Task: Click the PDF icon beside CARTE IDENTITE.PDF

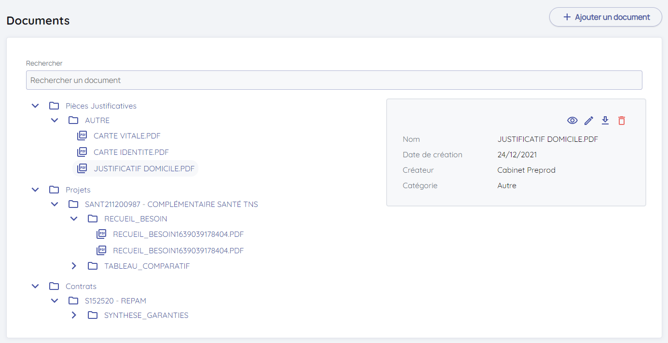Action: click(82, 152)
